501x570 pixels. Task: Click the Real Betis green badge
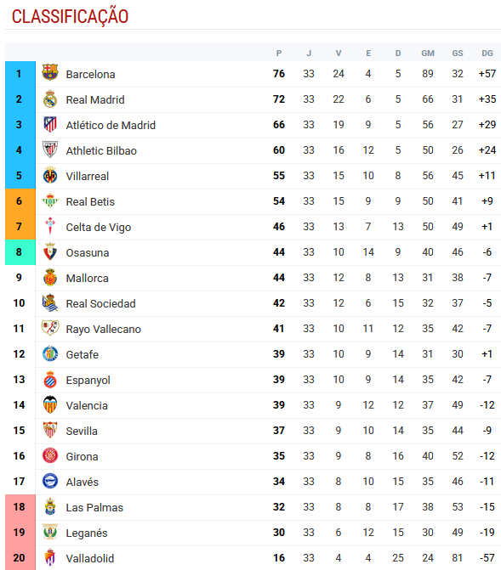pos(50,200)
